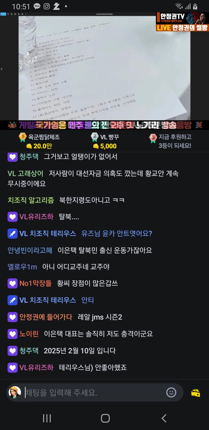Click the chat message input field
209x430 pixels.
pos(95,392)
